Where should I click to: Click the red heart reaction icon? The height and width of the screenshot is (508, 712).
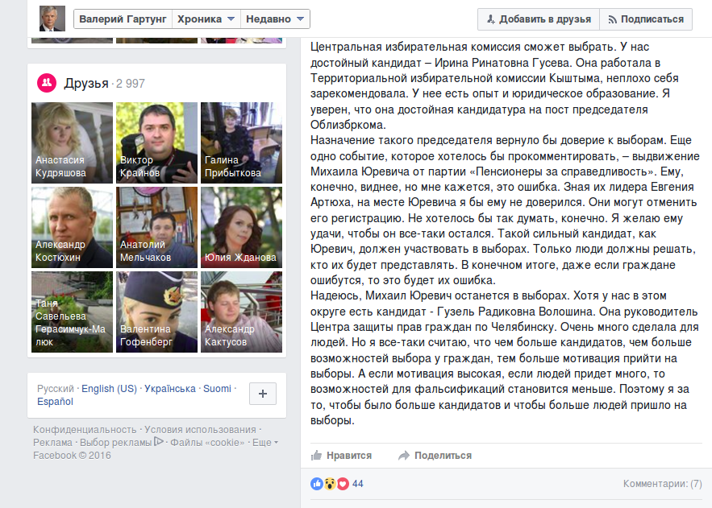point(343,484)
